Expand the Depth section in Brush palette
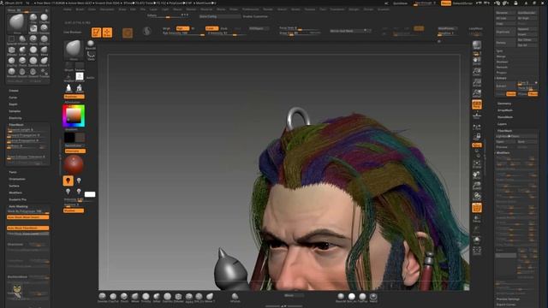The width and height of the screenshot is (548, 308). point(14,104)
